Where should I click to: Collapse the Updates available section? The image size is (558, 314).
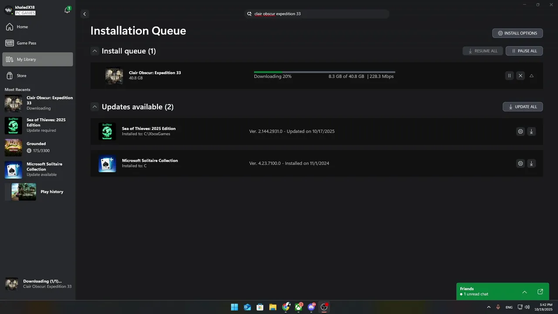point(95,106)
